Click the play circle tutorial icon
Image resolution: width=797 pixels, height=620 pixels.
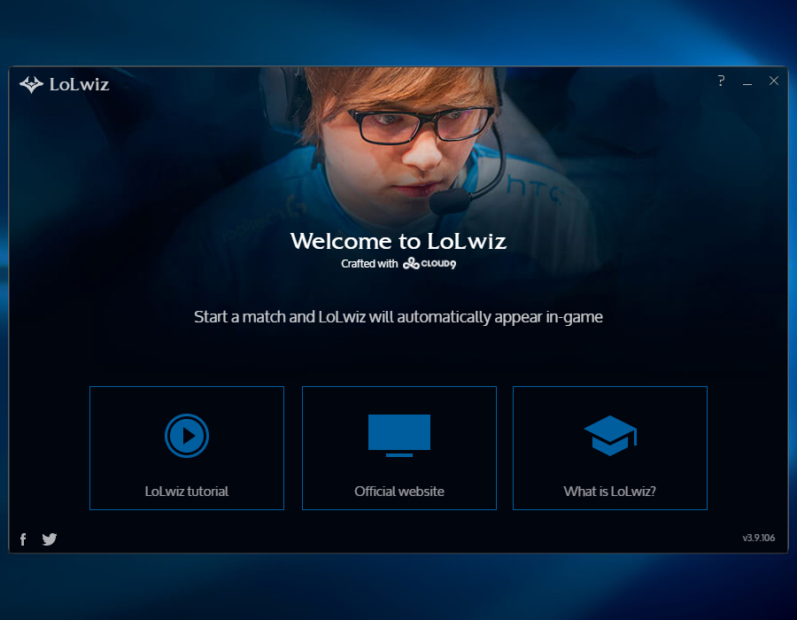187,436
